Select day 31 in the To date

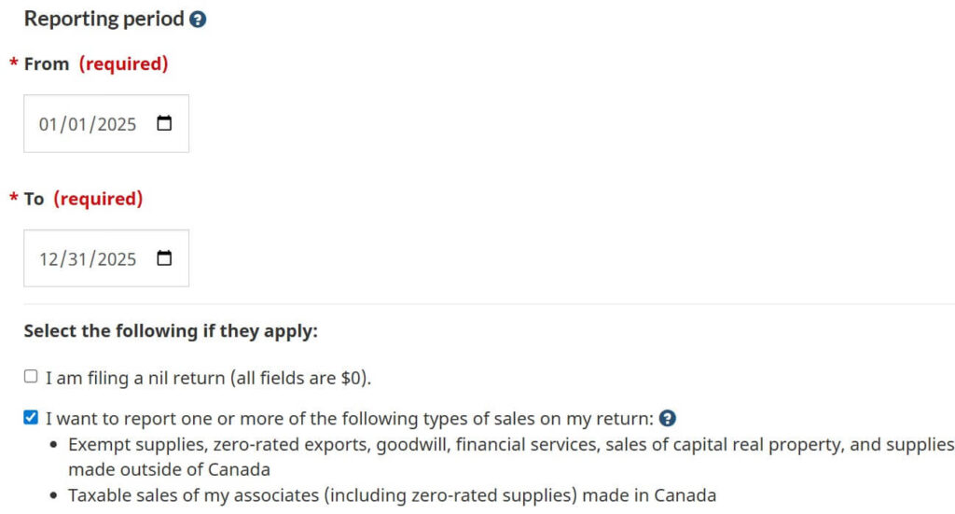coord(77,259)
